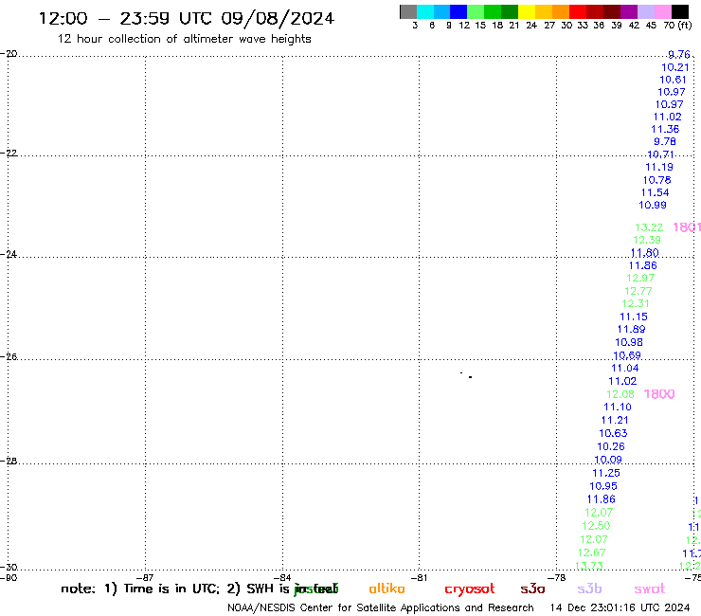Image resolution: width=701 pixels, height=616 pixels.
Task: Click the green wave height value 13.73
Action: point(589,566)
